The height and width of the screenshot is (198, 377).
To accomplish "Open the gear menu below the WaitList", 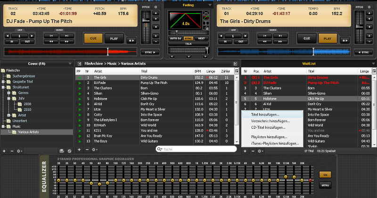I will [261, 151].
